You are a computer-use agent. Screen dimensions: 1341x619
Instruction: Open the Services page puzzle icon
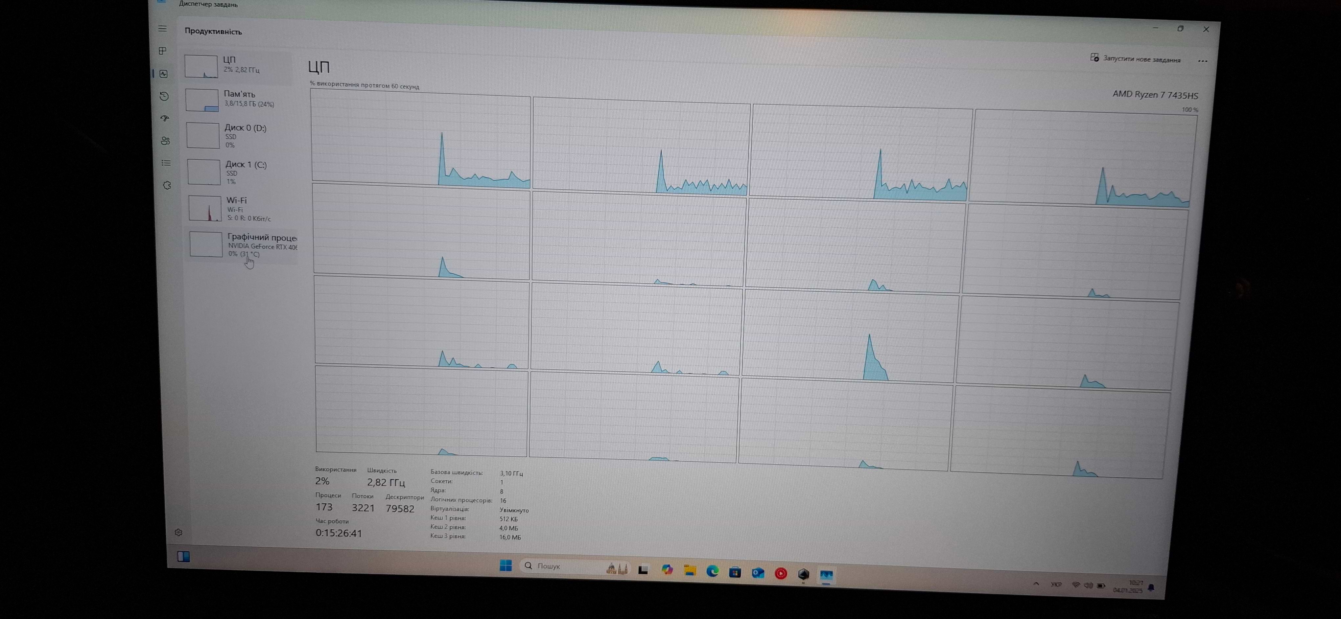tap(167, 186)
